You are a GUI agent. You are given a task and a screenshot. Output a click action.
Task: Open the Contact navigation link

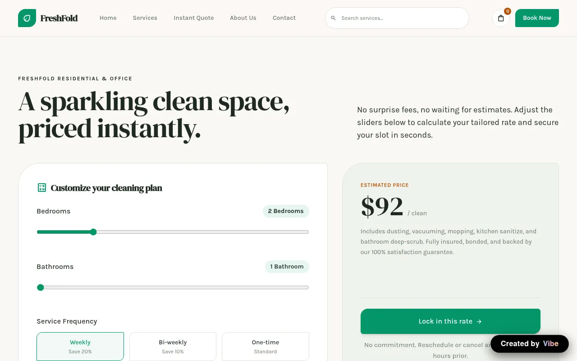point(284,18)
